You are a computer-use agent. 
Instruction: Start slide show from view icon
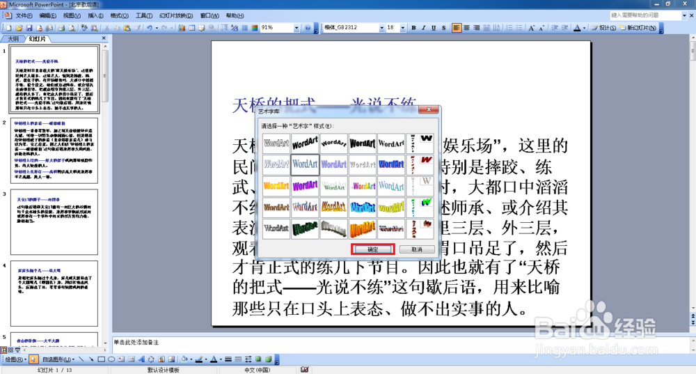pyautogui.click(x=18, y=350)
